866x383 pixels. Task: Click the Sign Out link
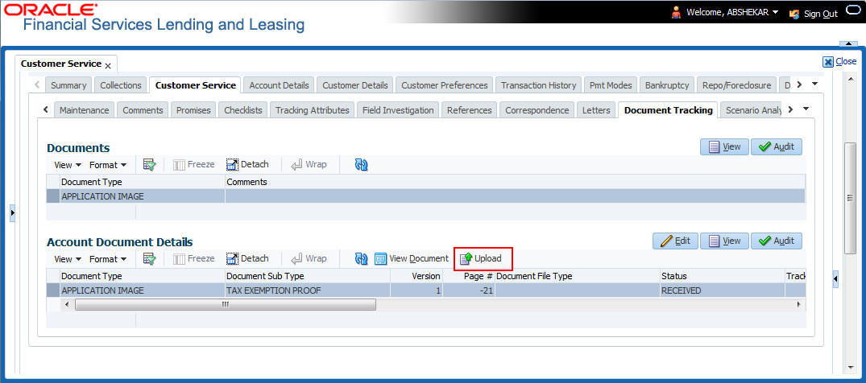820,14
